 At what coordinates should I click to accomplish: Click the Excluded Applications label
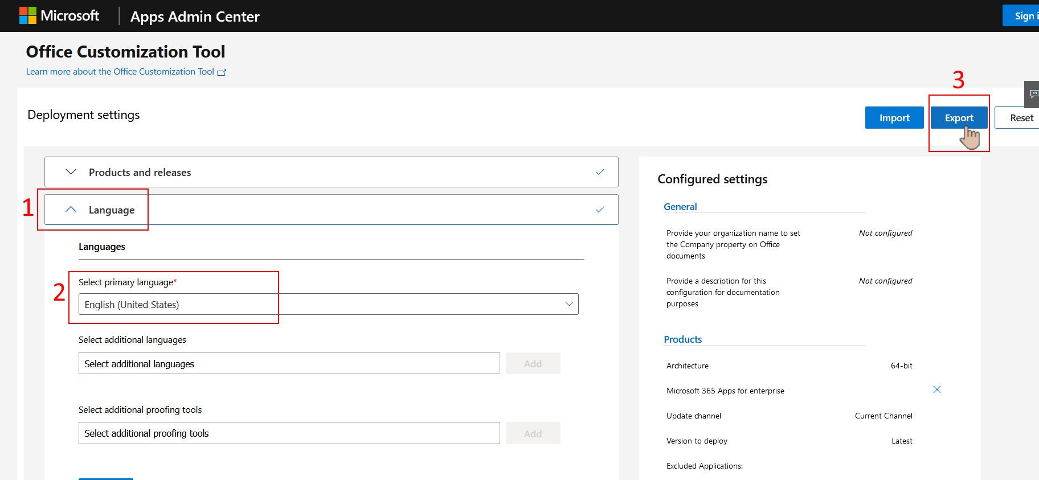705,466
